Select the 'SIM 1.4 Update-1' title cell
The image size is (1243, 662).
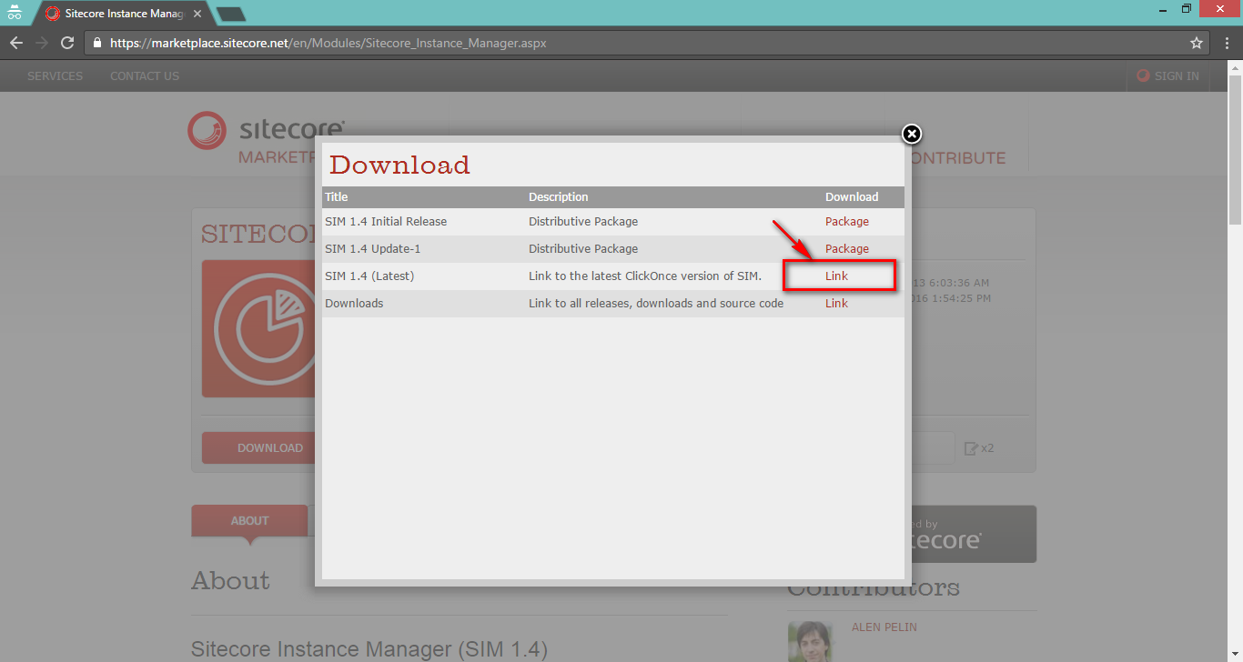click(x=373, y=249)
